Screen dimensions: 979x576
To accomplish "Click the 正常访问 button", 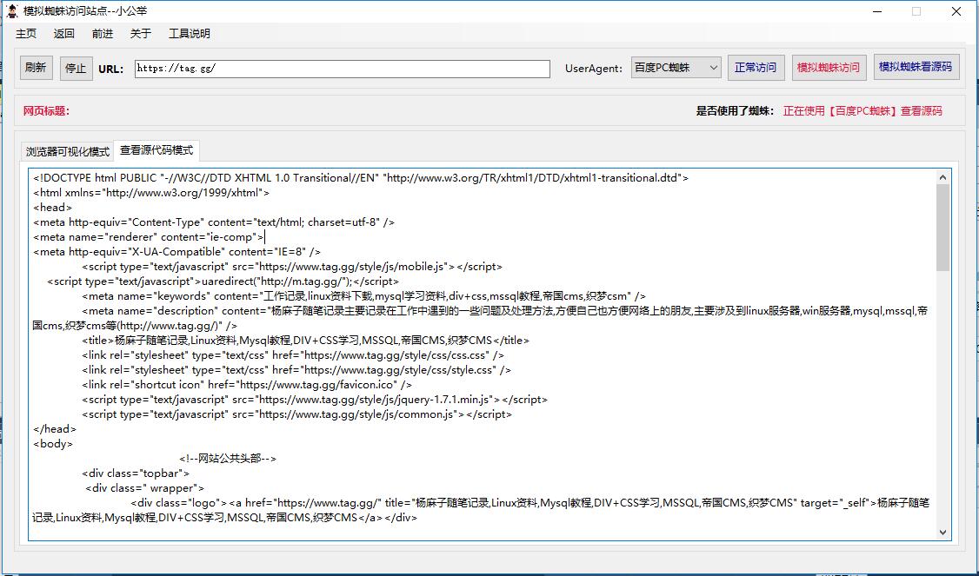I will [x=756, y=68].
